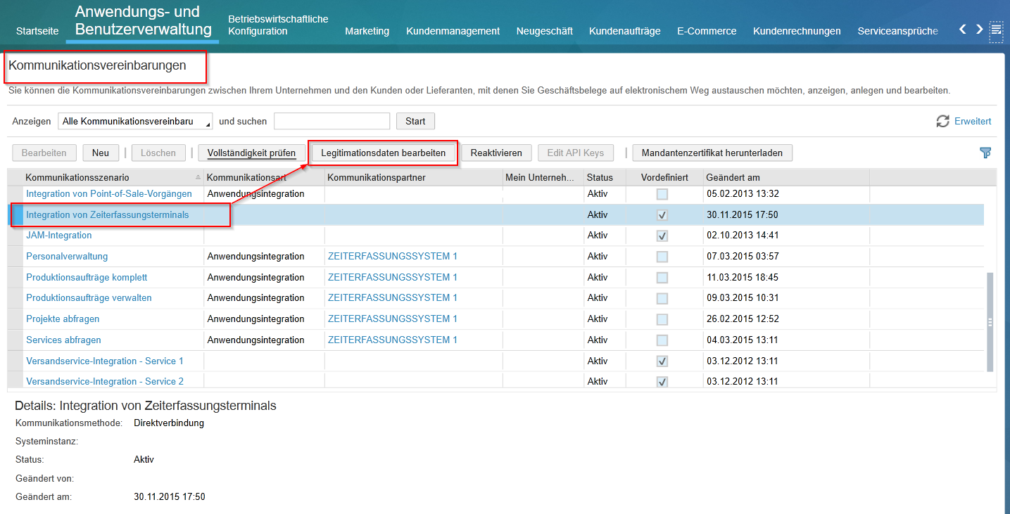Screen dimensions: 1010x514
Task: Click Legitimationsdaten bearbeiten button
Action: tap(383, 153)
